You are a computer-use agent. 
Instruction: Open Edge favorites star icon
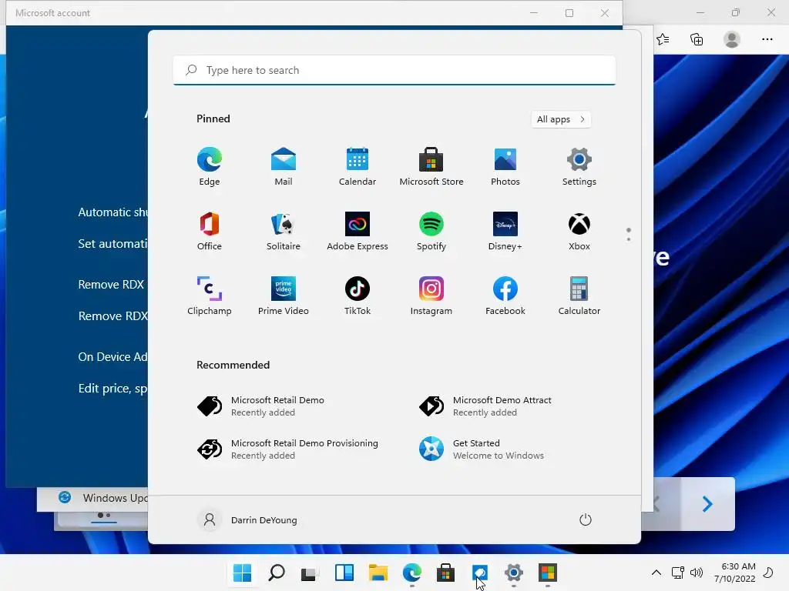coord(663,39)
